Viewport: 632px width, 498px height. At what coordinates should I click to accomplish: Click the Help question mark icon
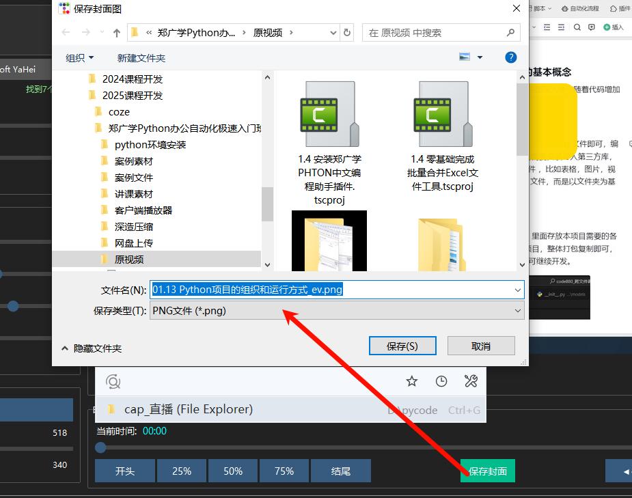tap(510, 57)
